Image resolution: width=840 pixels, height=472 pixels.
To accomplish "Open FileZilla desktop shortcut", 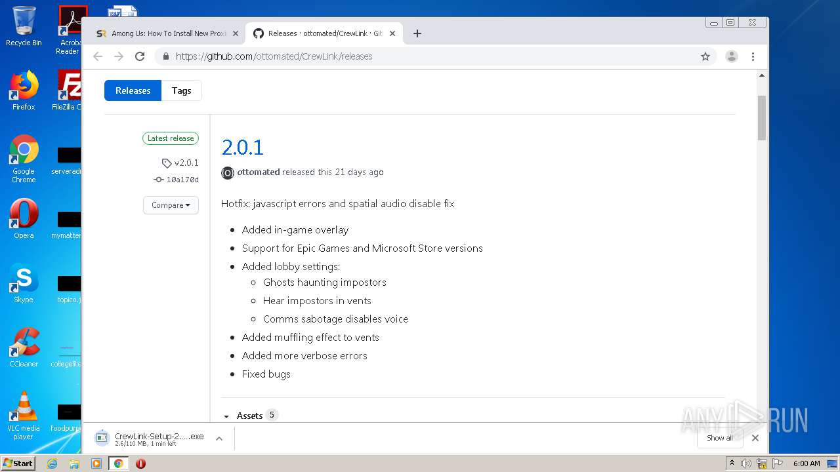I will point(67,90).
